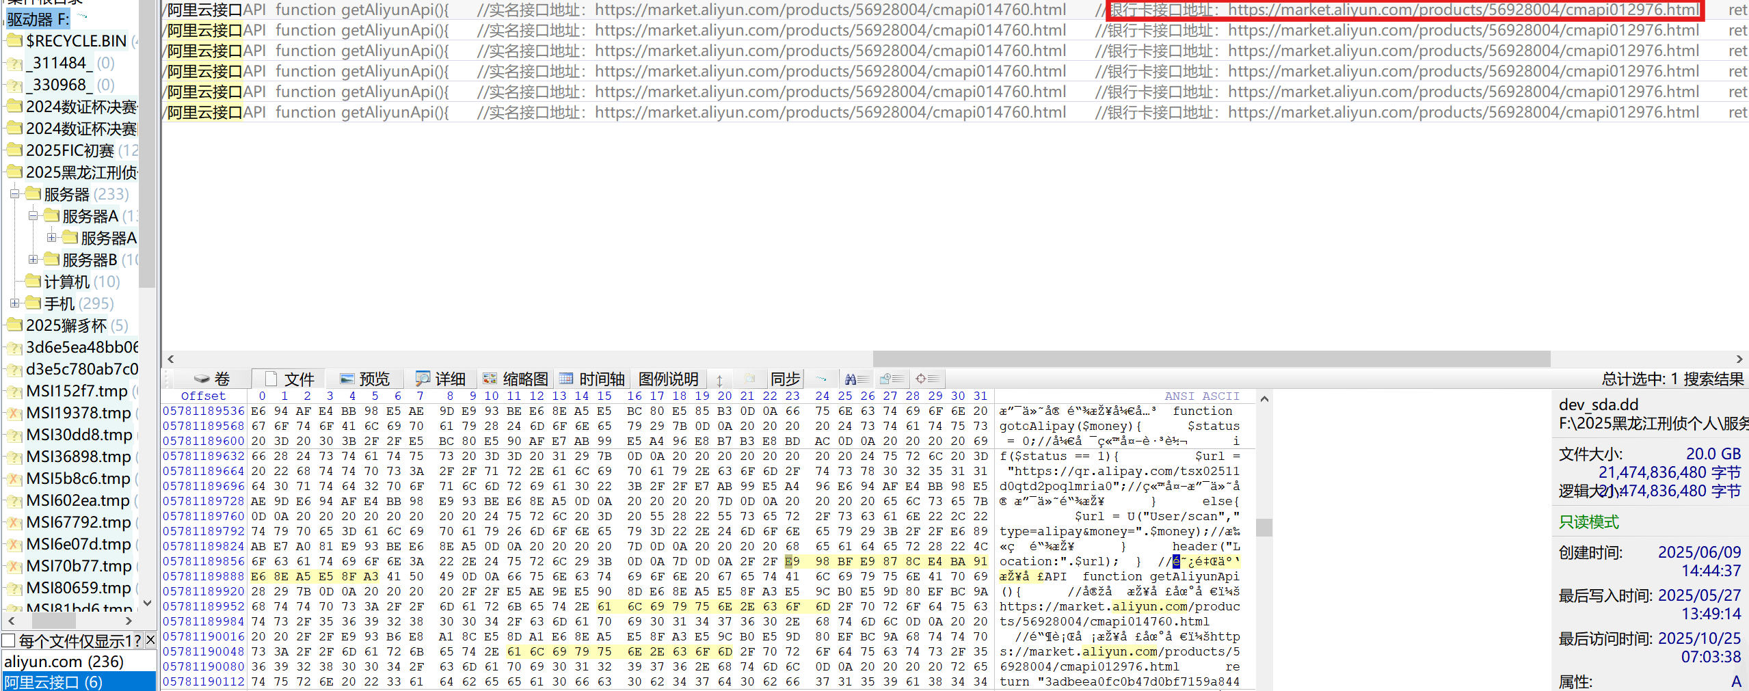Select the aliyun.com (236) search term
Viewport: 1749px width, 691px height.
[x=64, y=662]
